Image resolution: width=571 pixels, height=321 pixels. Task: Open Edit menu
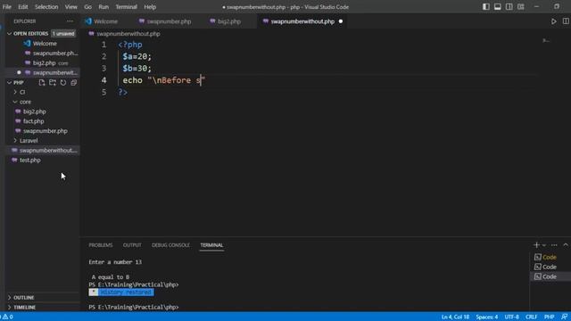[23, 7]
